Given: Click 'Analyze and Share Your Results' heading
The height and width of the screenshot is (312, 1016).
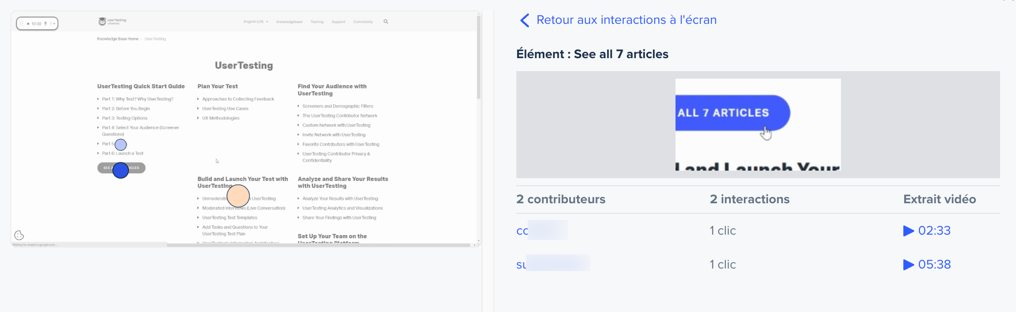Looking at the screenshot, I should tap(343, 182).
